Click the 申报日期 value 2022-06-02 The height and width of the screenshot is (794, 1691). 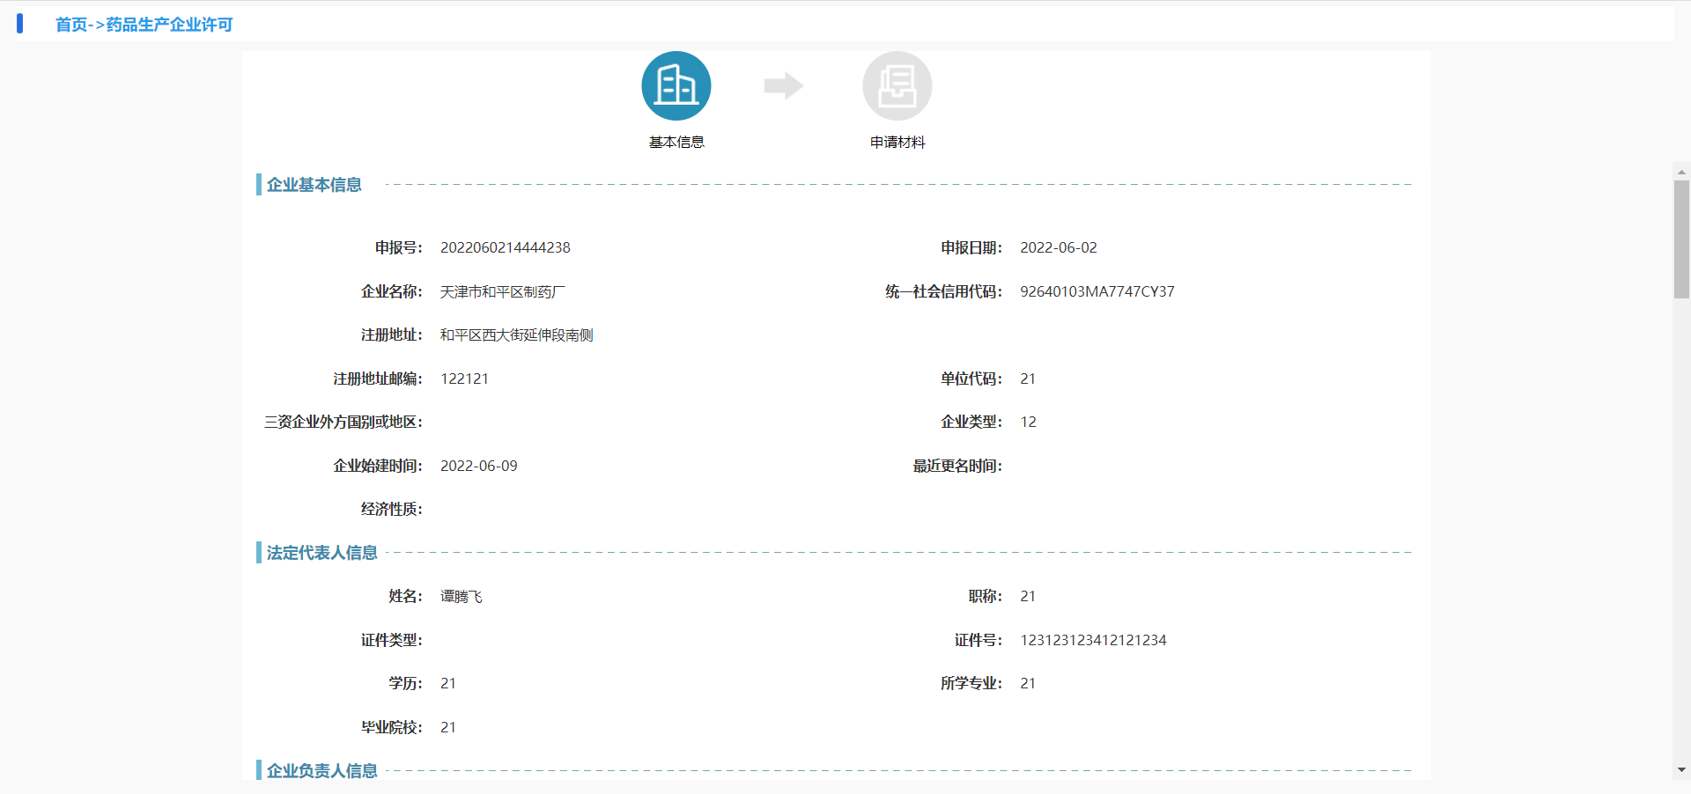[1058, 247]
